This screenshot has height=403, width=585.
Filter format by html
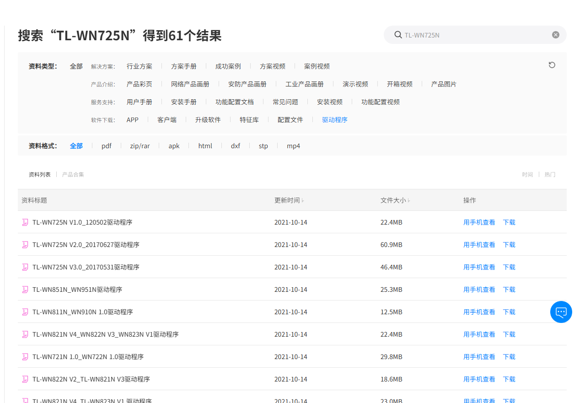click(x=205, y=146)
